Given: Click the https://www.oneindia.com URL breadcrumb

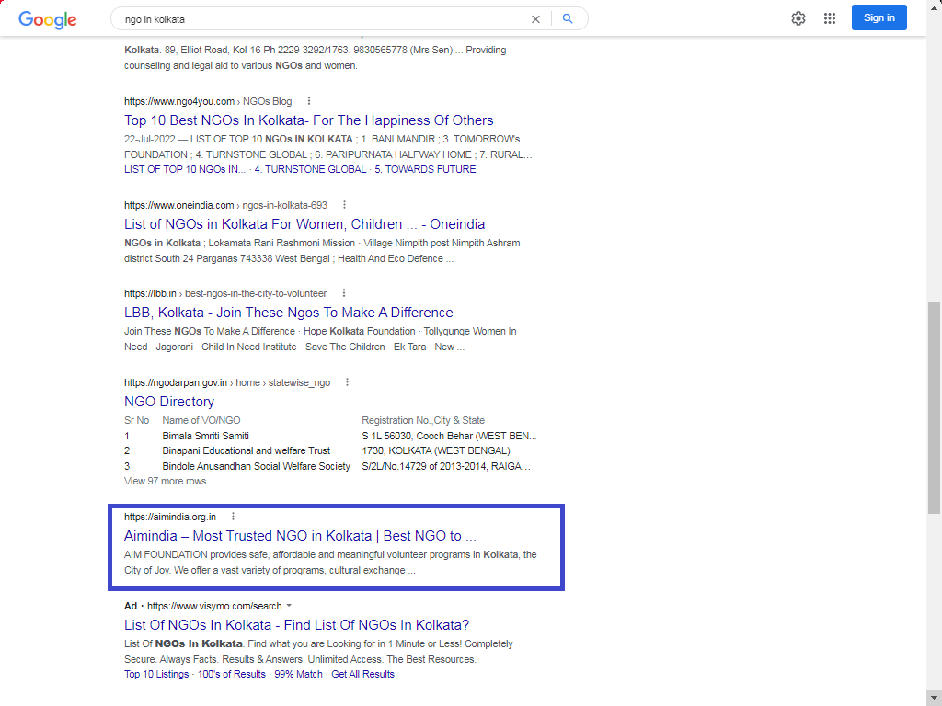Looking at the screenshot, I should [x=226, y=205].
